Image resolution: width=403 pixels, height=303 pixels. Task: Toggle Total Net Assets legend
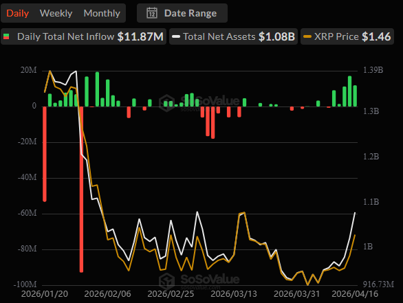click(233, 36)
